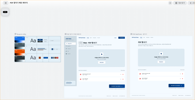Click the Label typography Aa card
Viewport: 195px width, 100px height.
point(31,58)
